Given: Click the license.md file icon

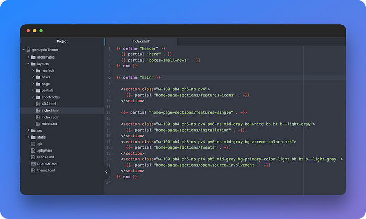Looking at the screenshot, I should [x=33, y=157].
